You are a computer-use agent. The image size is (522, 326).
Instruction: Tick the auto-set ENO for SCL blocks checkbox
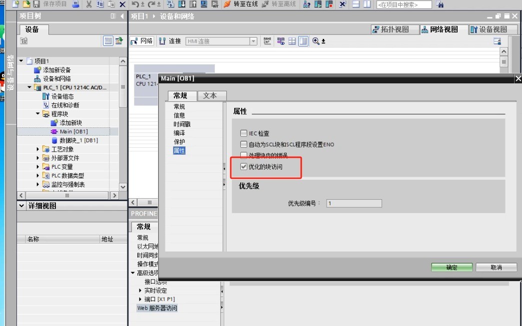click(244, 144)
